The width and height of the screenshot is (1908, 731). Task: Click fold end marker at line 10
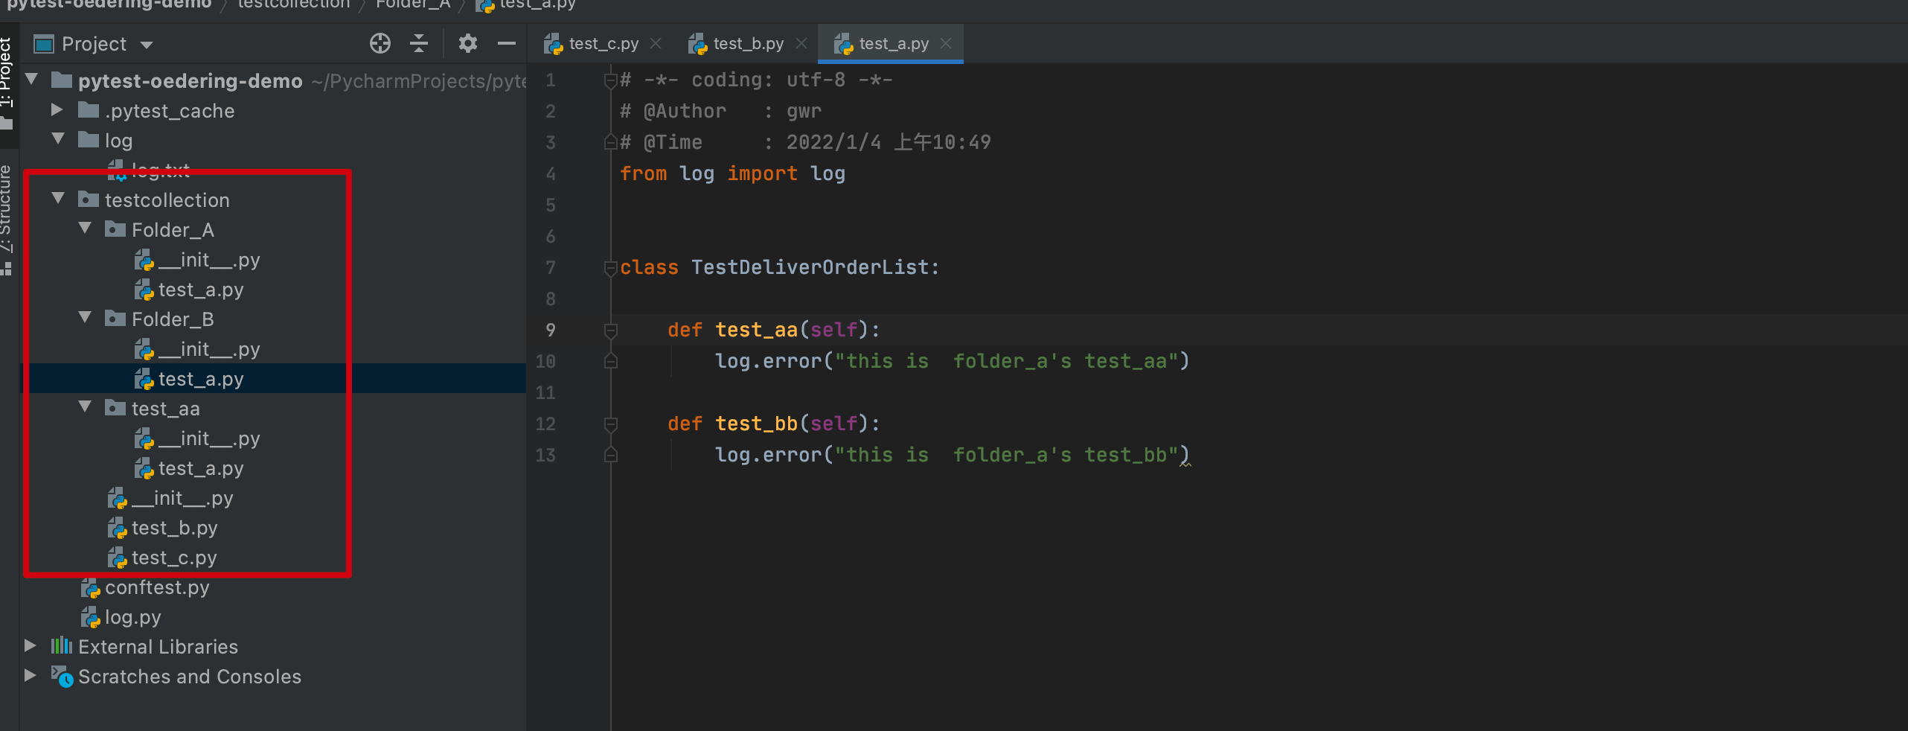click(611, 362)
